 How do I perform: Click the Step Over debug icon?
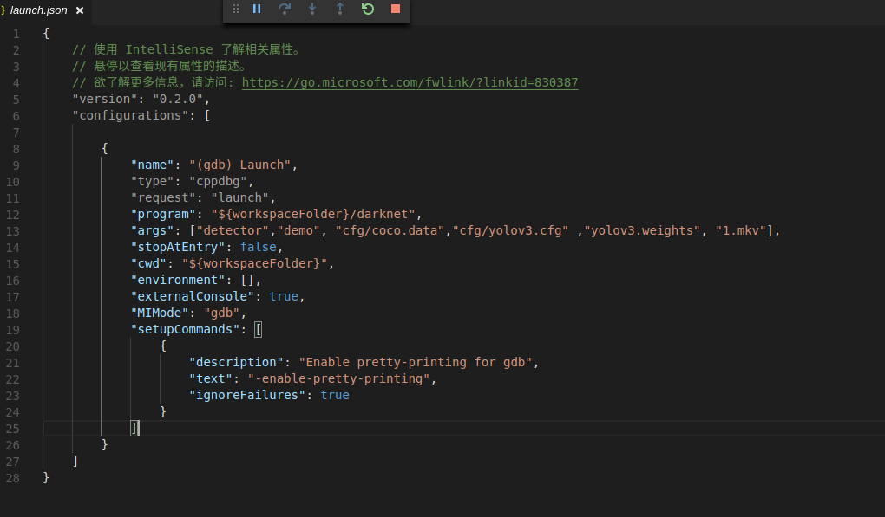285,9
